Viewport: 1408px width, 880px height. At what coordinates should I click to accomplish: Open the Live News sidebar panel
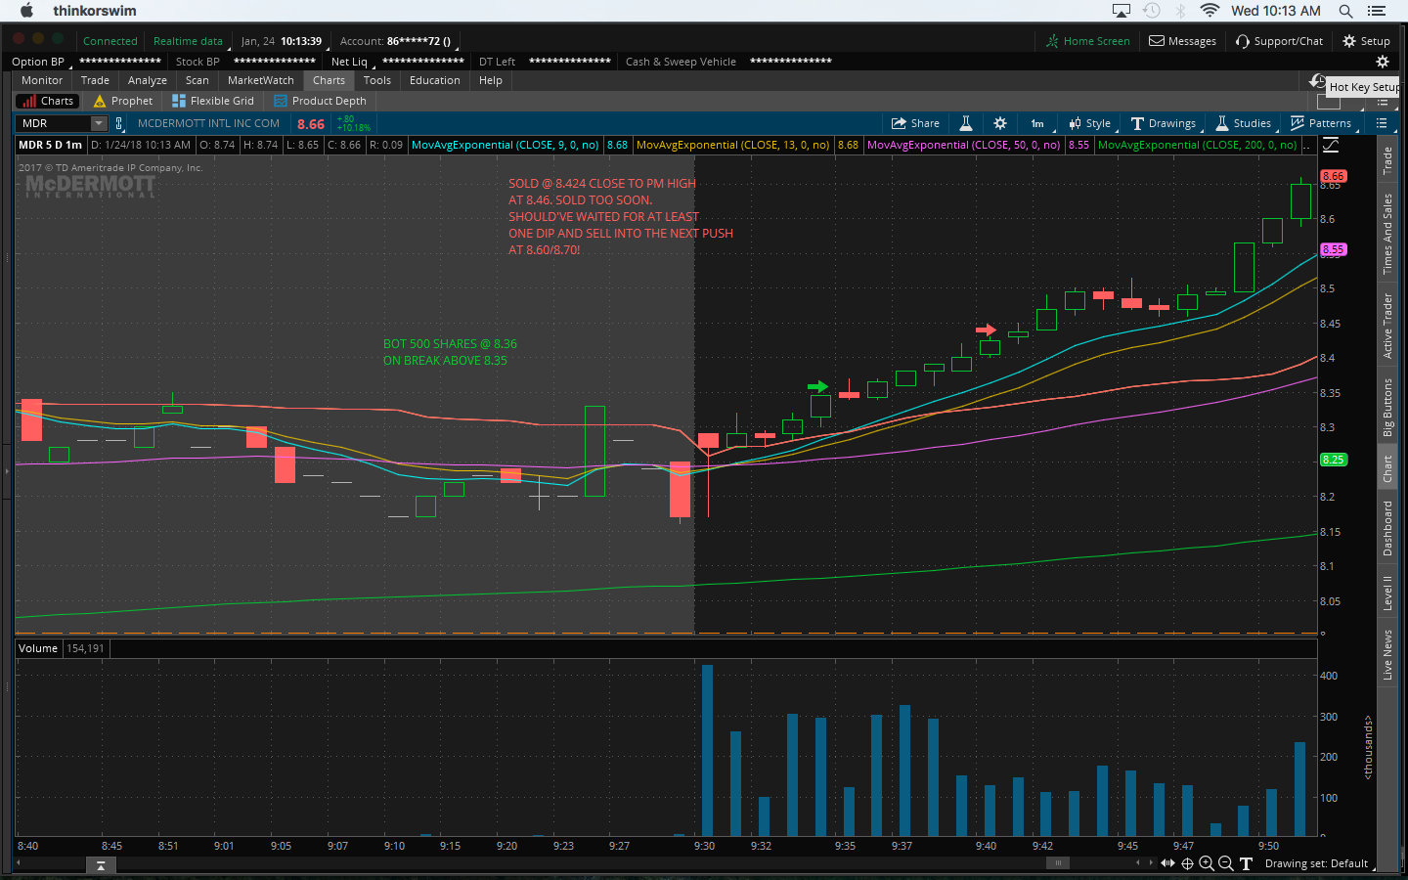click(1386, 655)
